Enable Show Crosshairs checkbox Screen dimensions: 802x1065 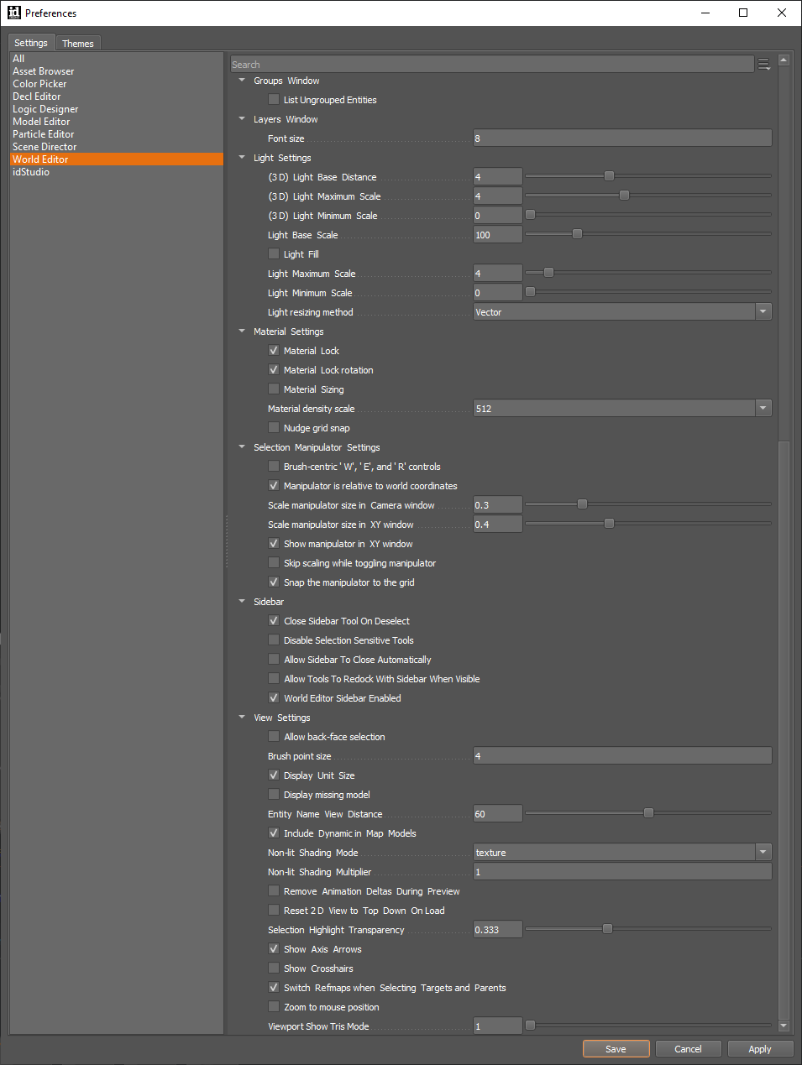point(274,968)
